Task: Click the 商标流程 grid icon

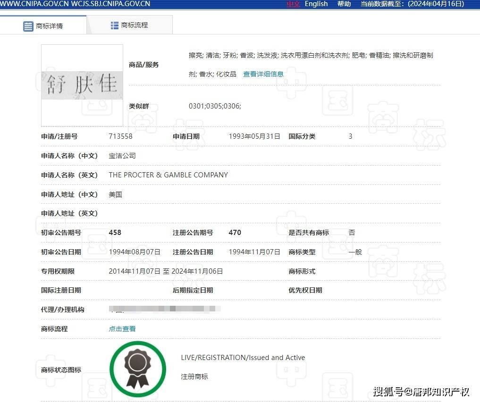Action: click(115, 25)
